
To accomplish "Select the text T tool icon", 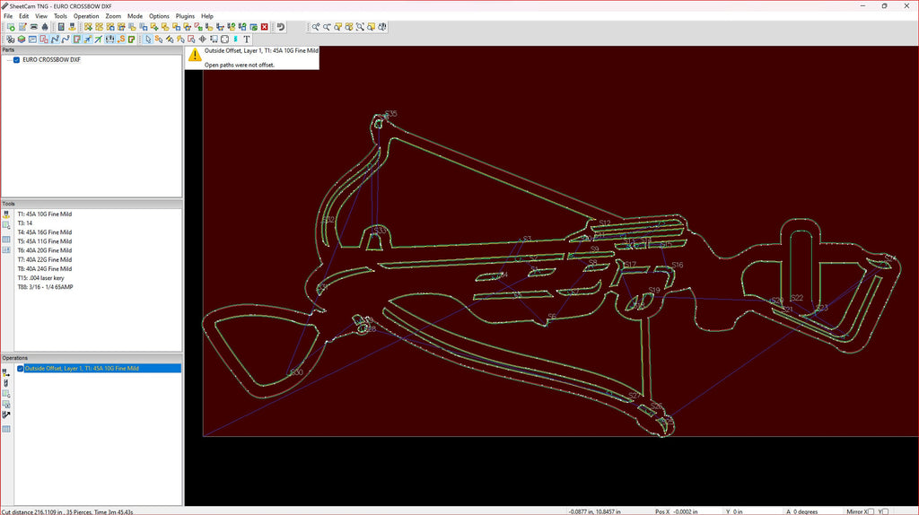I will click(x=247, y=39).
